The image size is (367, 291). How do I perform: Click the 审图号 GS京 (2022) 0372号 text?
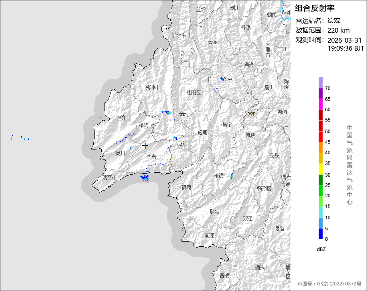coord(329,284)
